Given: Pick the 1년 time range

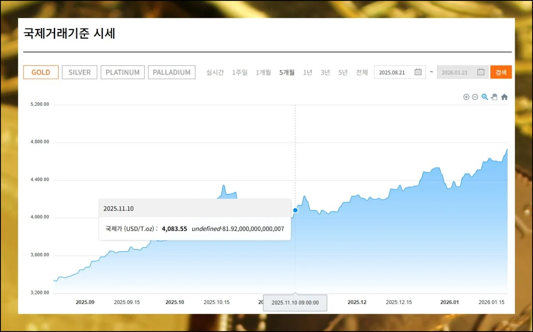Looking at the screenshot, I should point(307,72).
